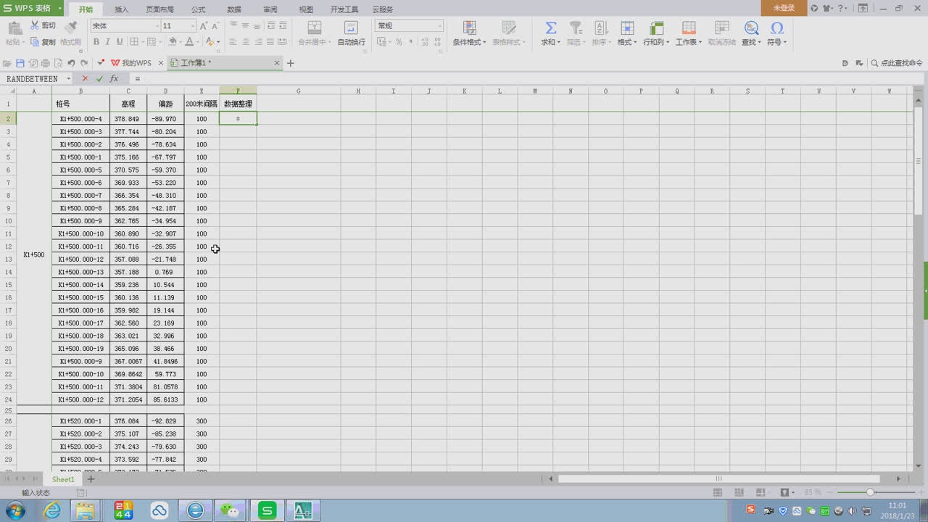The width and height of the screenshot is (928, 522).
Task: Add a new sheet with plus button
Action: pos(91,479)
